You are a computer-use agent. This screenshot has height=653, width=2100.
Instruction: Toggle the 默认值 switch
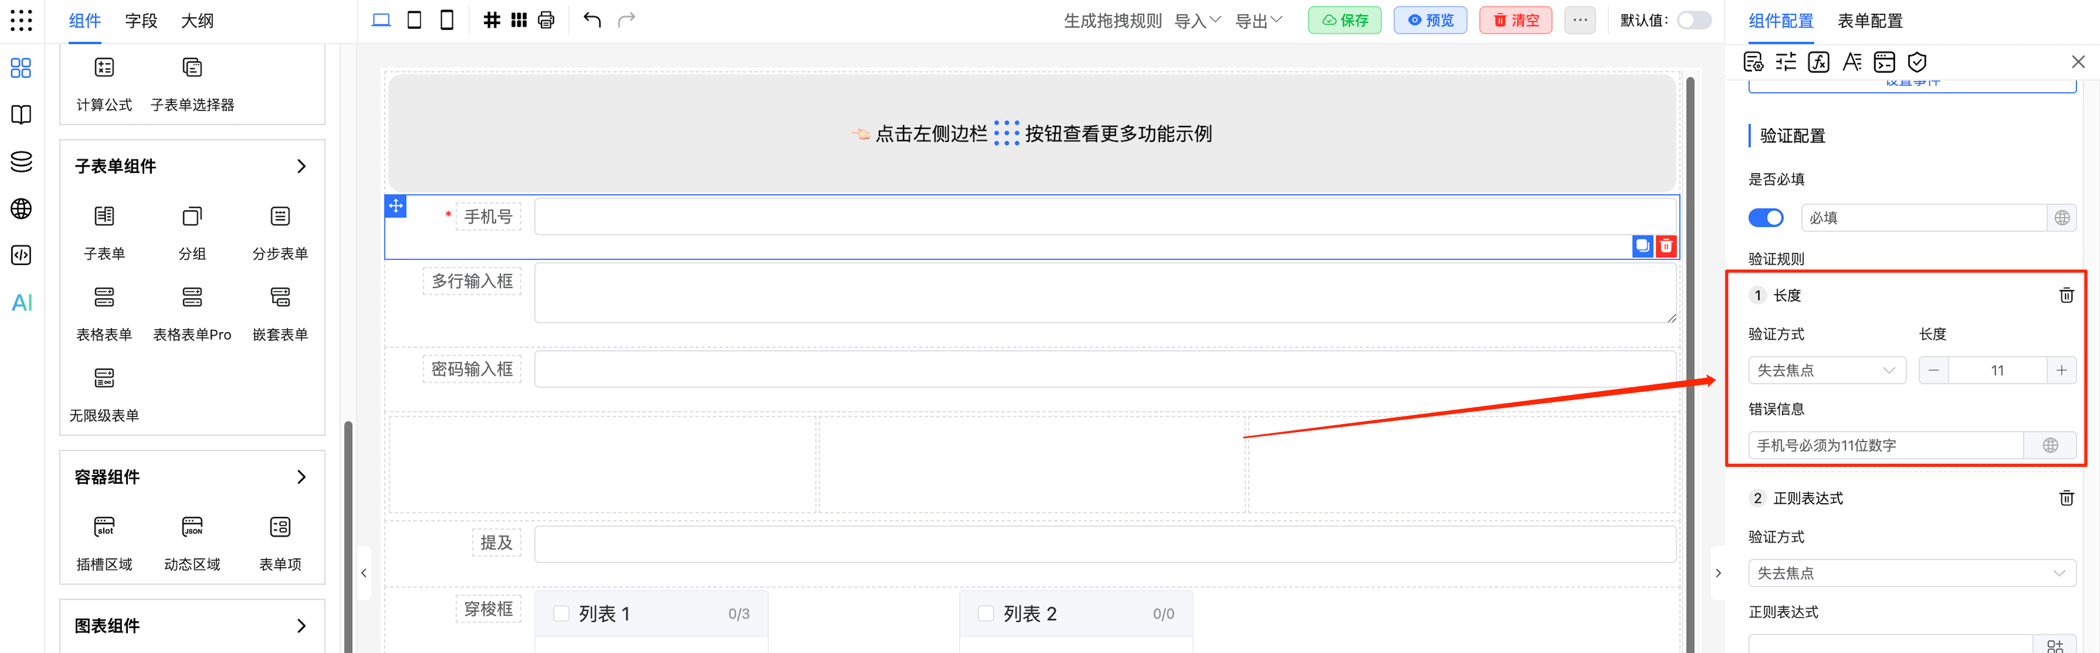1694,20
